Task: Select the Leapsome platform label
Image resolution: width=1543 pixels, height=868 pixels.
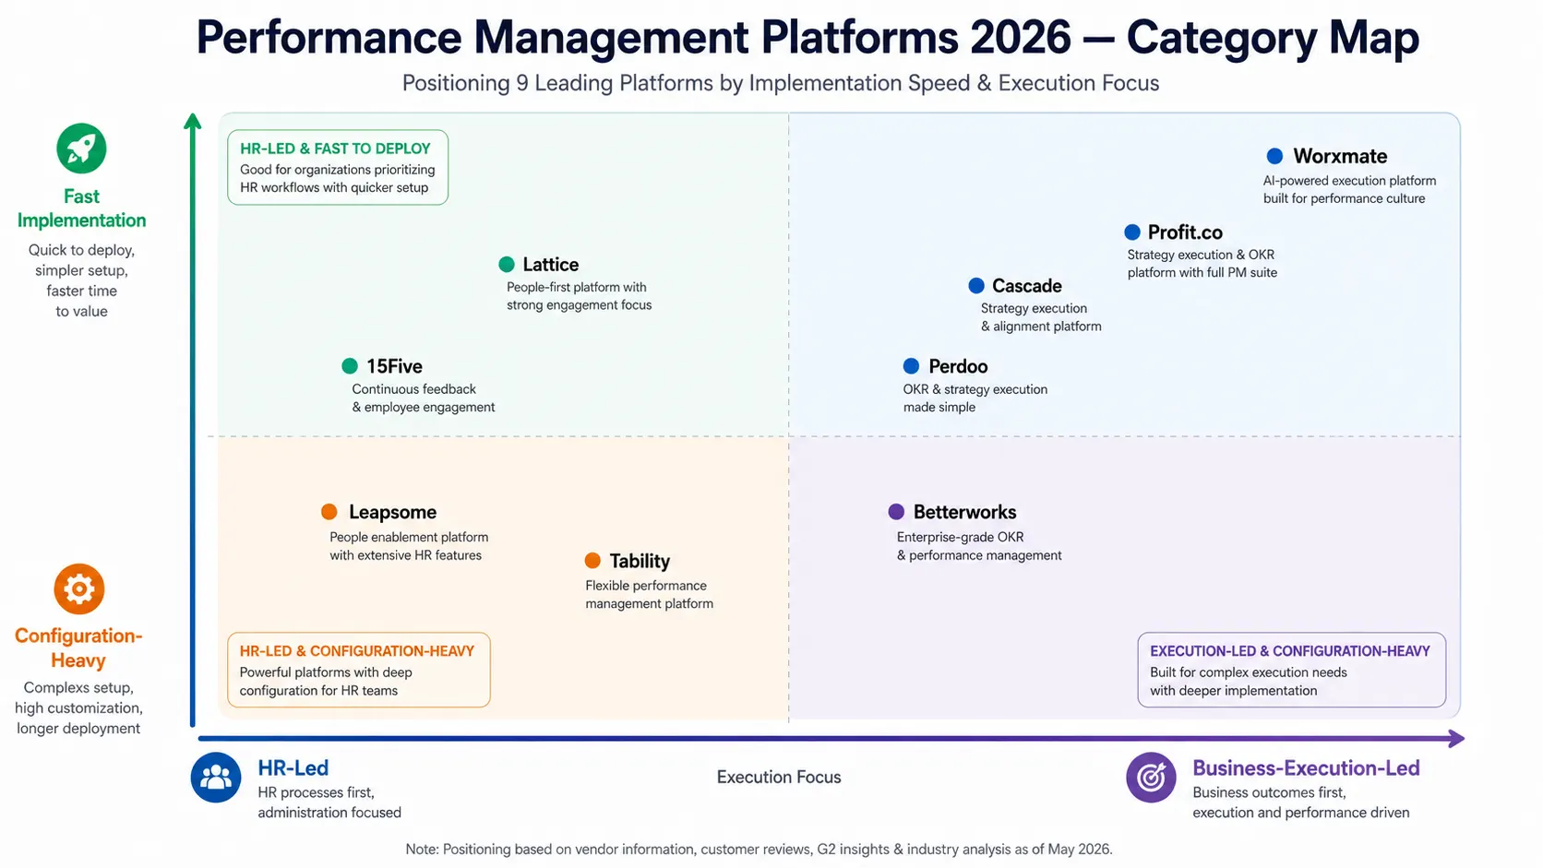Action: click(x=392, y=512)
